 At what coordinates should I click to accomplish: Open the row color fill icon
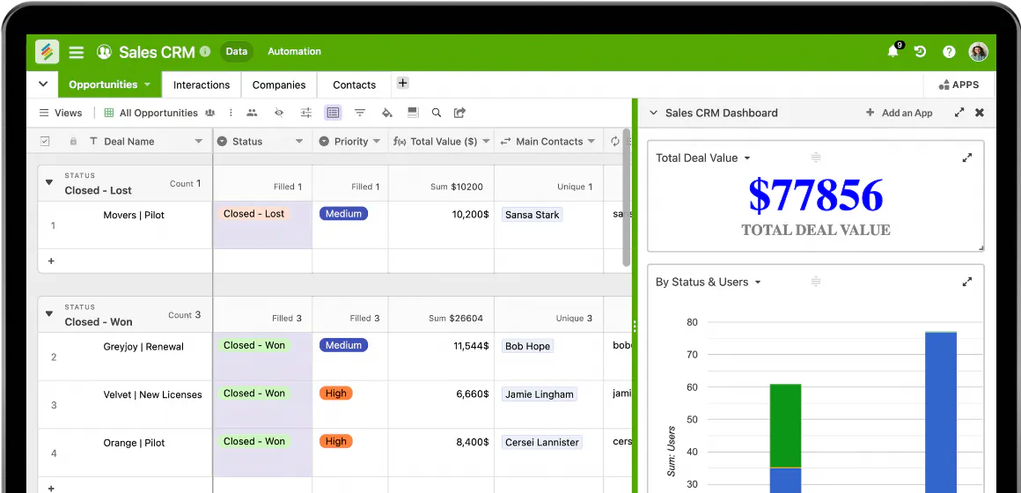pyautogui.click(x=386, y=113)
